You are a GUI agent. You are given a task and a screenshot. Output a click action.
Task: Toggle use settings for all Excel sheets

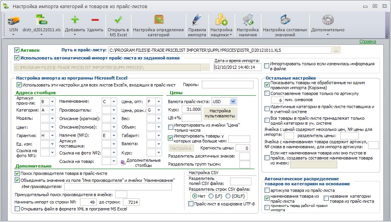(x=19, y=85)
